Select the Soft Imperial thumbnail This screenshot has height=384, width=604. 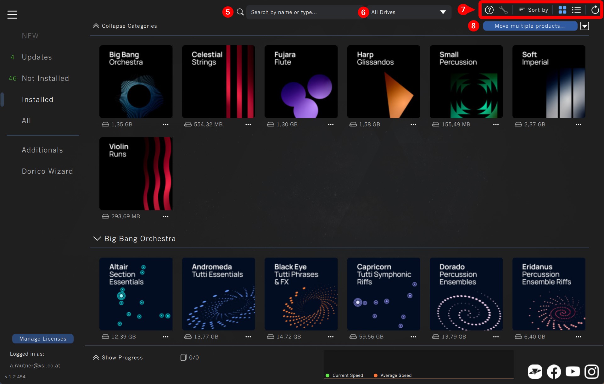549,82
